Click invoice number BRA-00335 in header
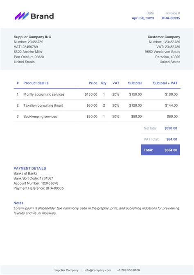 click(171, 18)
